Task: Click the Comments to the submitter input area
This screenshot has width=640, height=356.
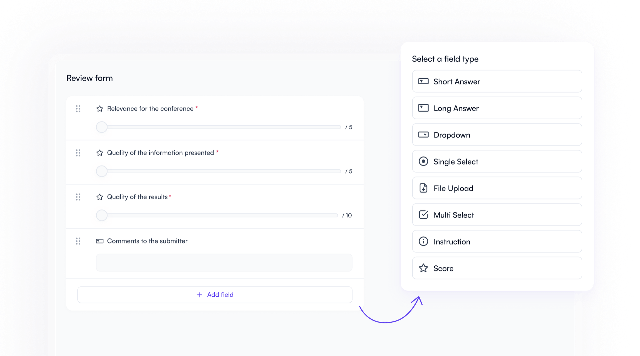Action: click(224, 262)
